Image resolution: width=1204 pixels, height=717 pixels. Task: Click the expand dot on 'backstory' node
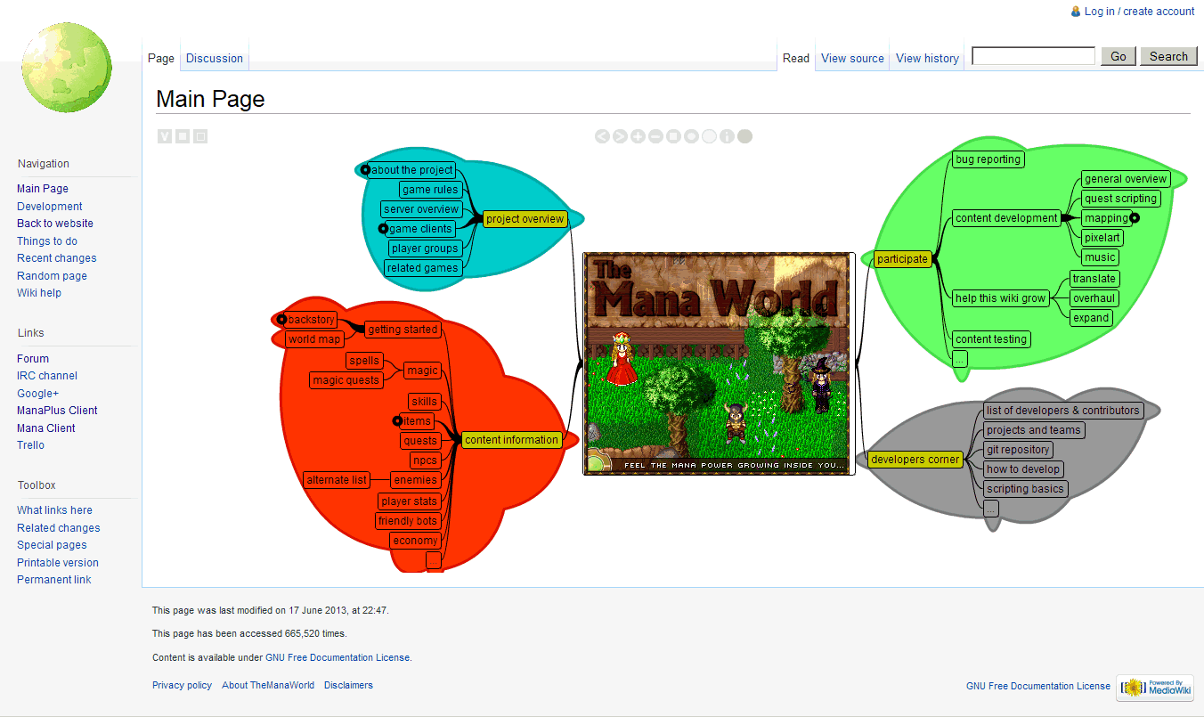coord(281,319)
